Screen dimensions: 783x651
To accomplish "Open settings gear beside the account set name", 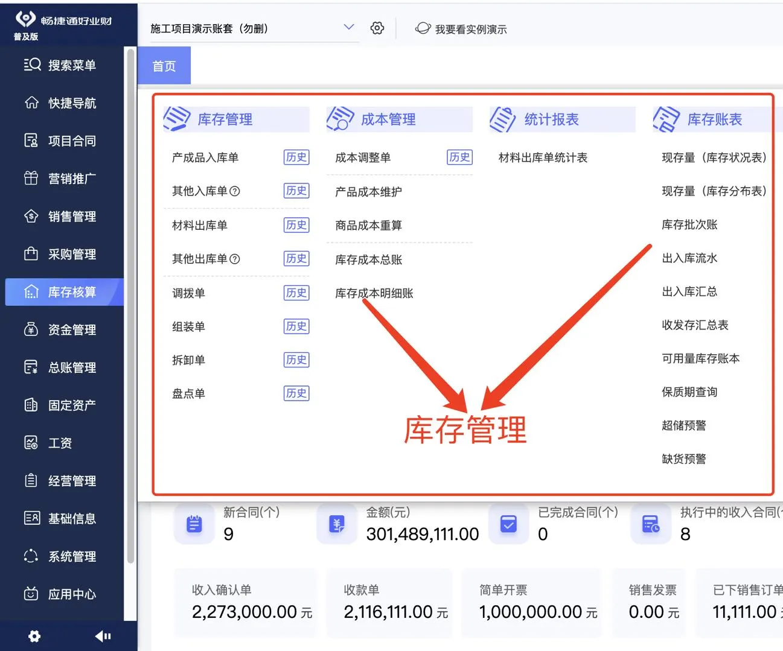I will coord(377,28).
